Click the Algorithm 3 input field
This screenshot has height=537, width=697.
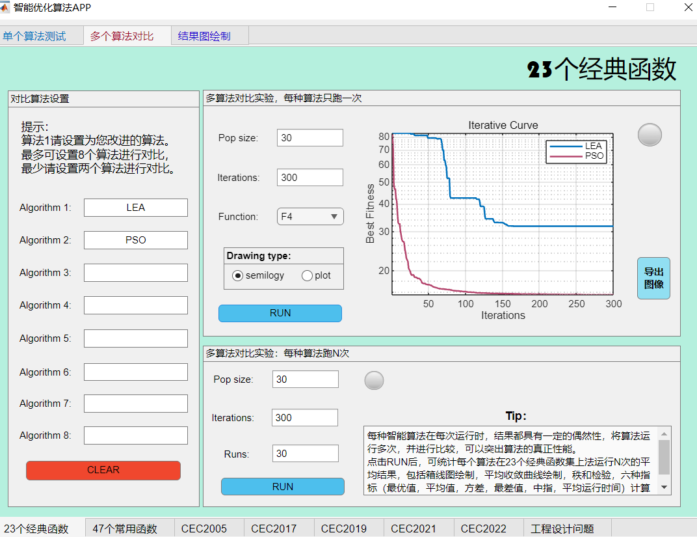pos(135,272)
